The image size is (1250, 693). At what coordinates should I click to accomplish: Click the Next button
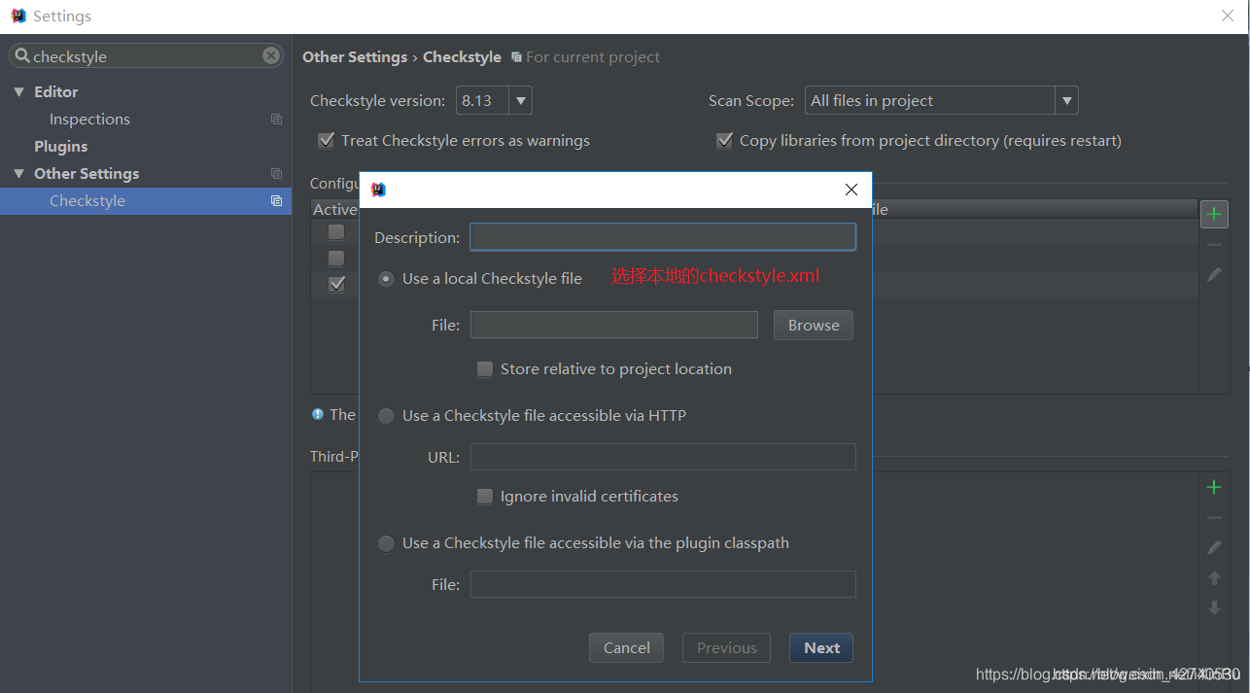(821, 648)
